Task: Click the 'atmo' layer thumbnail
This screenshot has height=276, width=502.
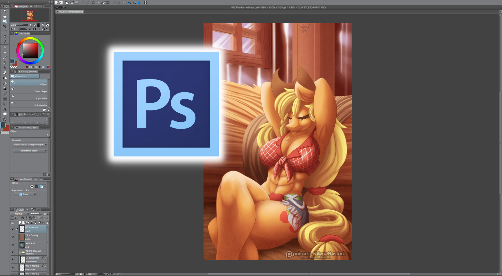Action: (22, 237)
